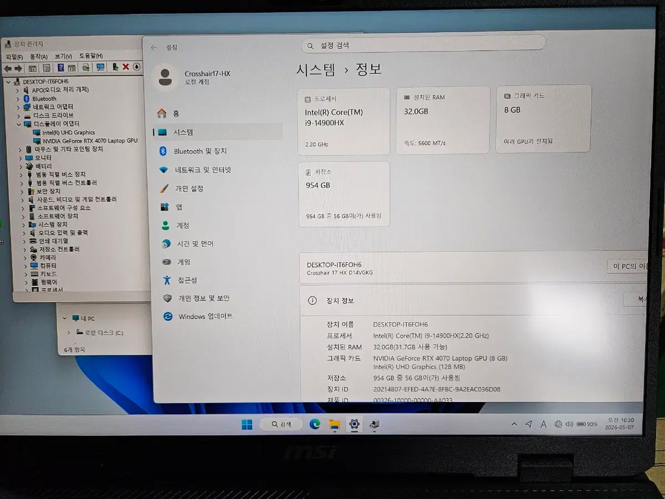The image size is (665, 499).
Task: Open File Explorer from the taskbar
Action: click(x=335, y=425)
